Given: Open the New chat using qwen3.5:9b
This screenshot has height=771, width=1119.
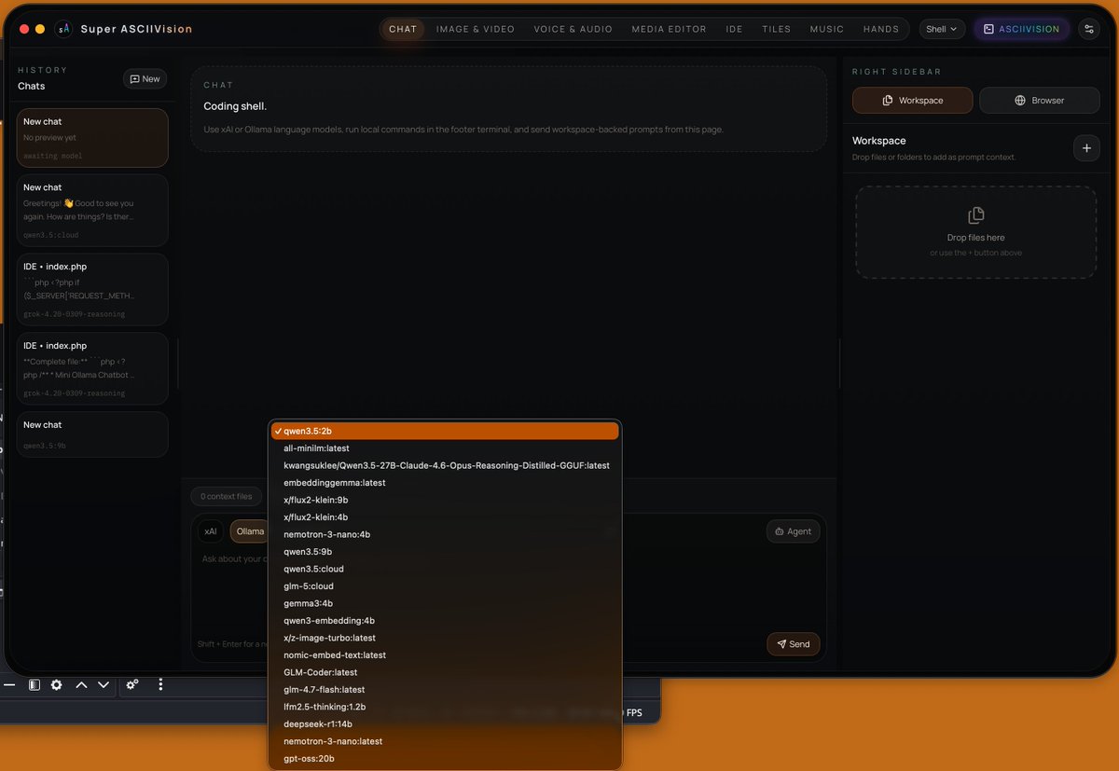Looking at the screenshot, I should [x=92, y=434].
